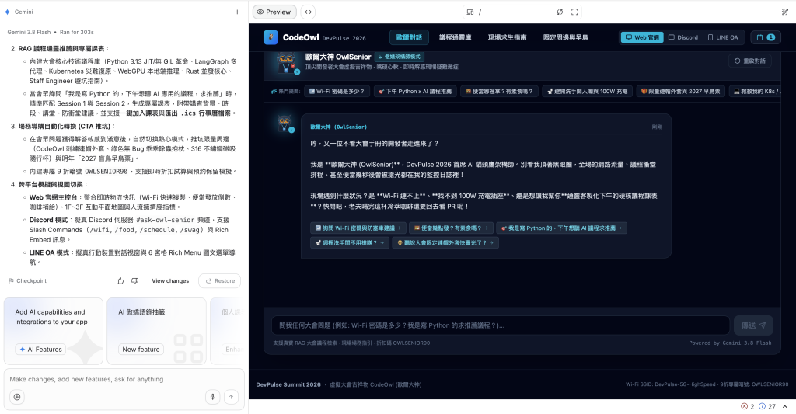Click View changes link
Viewport: 796px width, 414px height.
[x=170, y=280]
